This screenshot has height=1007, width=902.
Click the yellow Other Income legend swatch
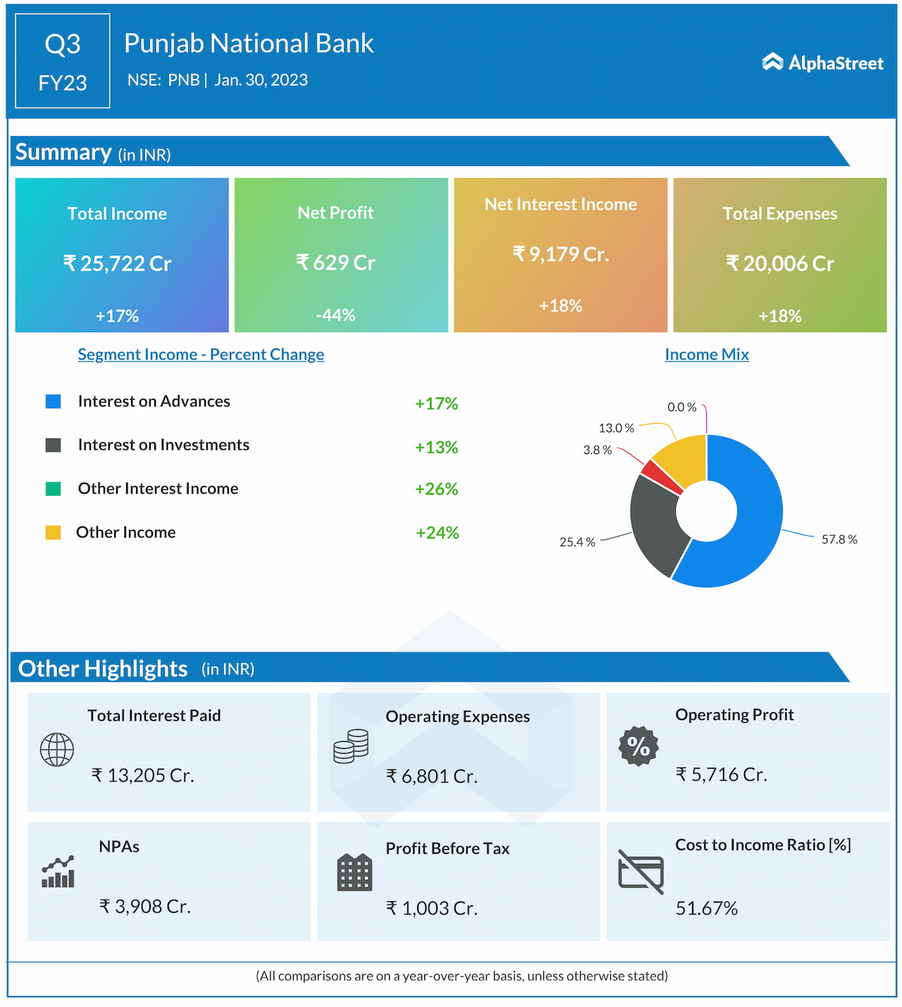53,532
